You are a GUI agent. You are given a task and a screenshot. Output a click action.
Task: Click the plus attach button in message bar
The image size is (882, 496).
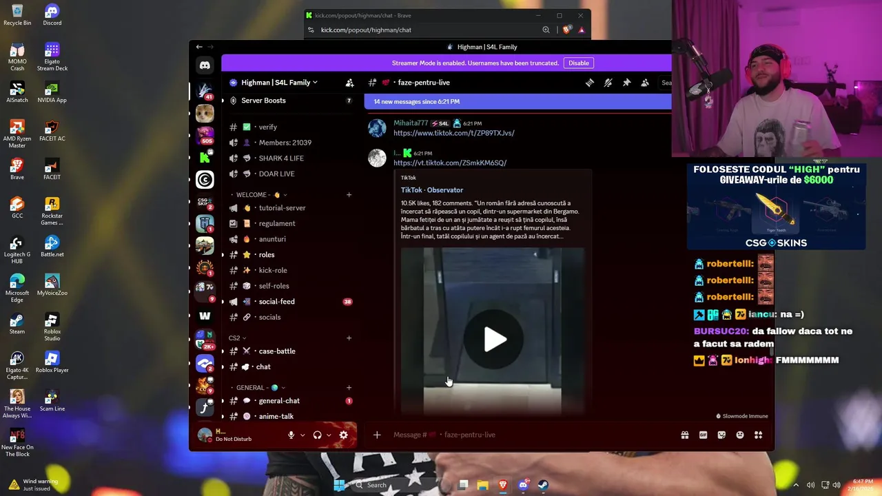pos(377,435)
